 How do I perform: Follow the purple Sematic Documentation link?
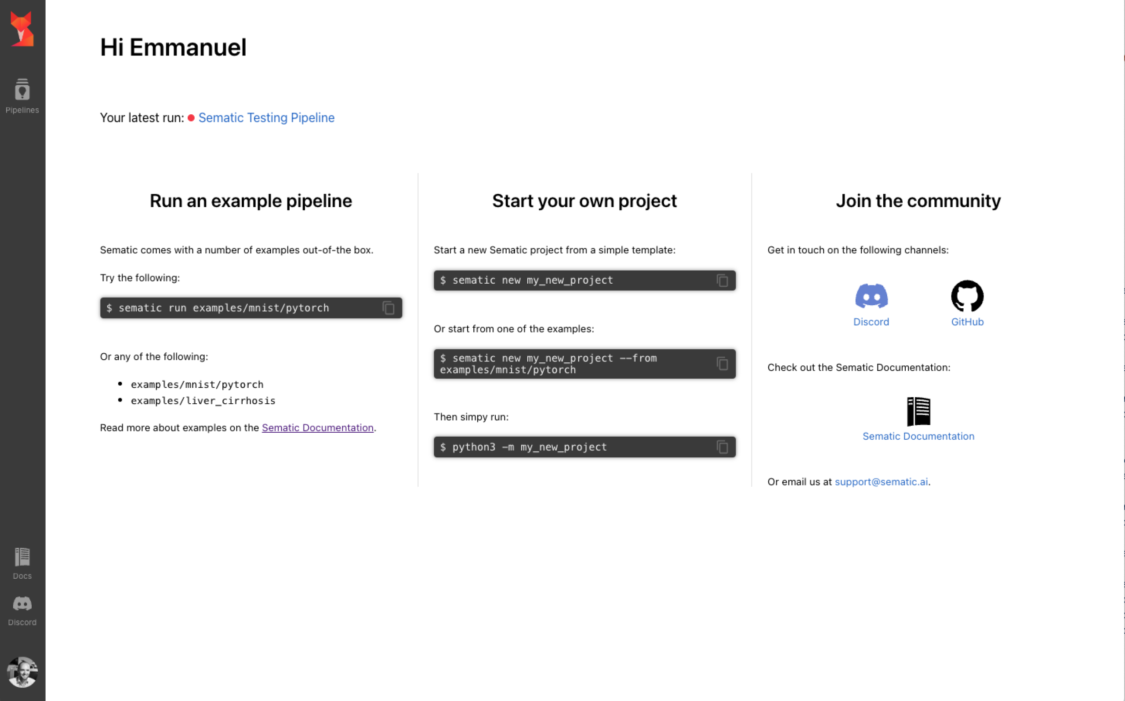(x=318, y=427)
